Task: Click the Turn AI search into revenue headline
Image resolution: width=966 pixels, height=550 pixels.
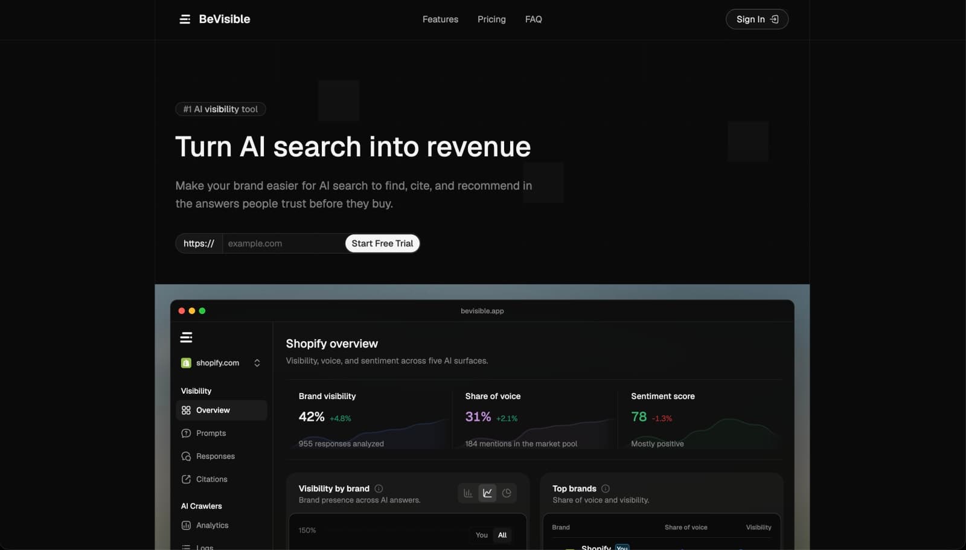Action: point(353,147)
